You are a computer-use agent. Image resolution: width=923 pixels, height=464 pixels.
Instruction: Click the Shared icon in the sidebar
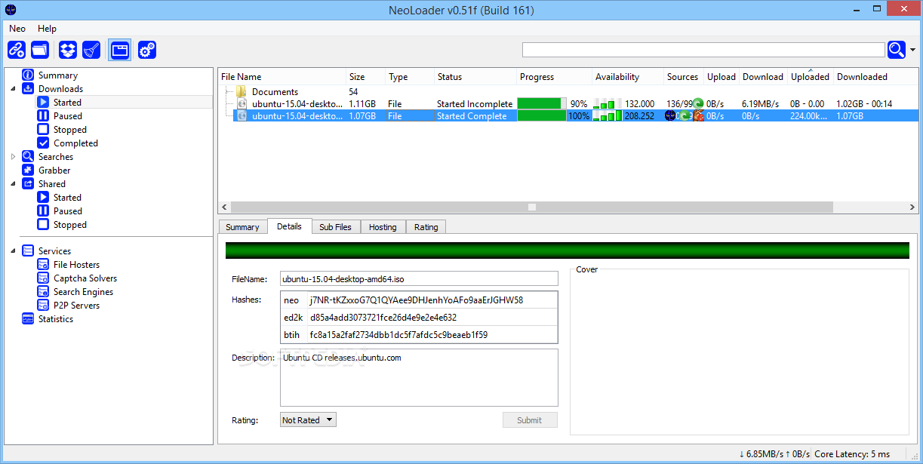click(28, 184)
